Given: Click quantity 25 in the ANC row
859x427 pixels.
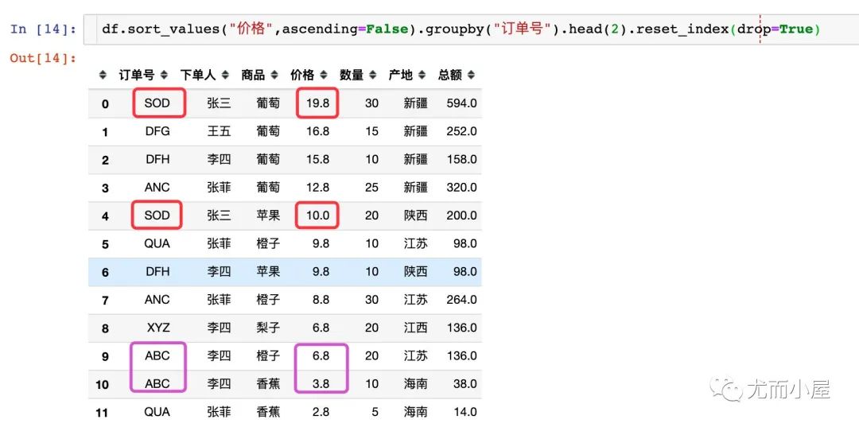Looking at the screenshot, I should click(x=372, y=188).
